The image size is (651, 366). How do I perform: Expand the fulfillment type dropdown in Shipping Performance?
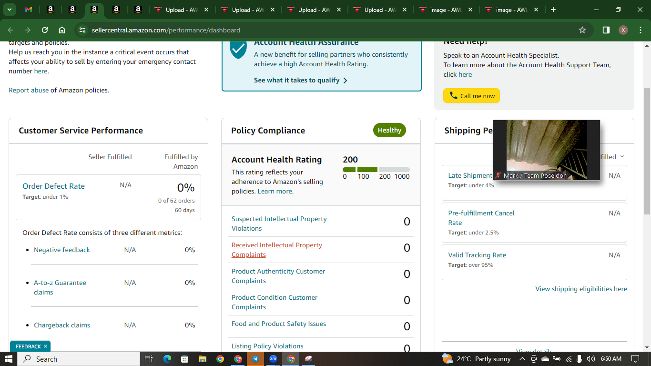coord(621,157)
